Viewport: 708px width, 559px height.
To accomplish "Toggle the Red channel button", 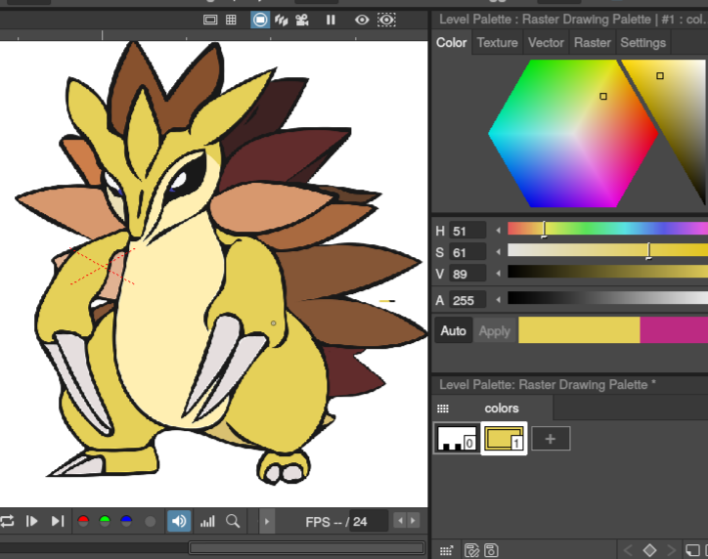I will 83,521.
